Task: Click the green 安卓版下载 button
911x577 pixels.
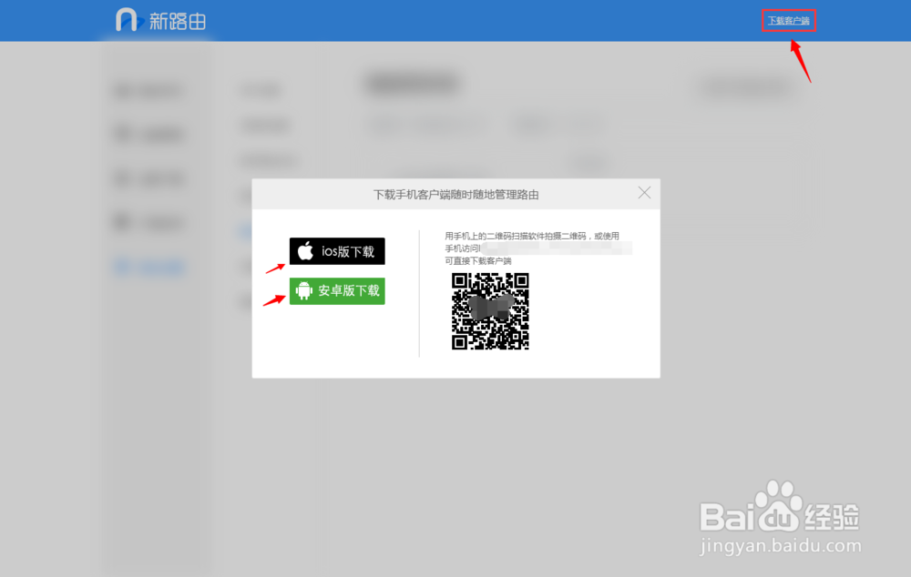Action: point(337,291)
